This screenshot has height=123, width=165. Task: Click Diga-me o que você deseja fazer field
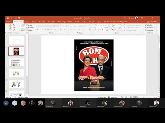tap(117, 22)
